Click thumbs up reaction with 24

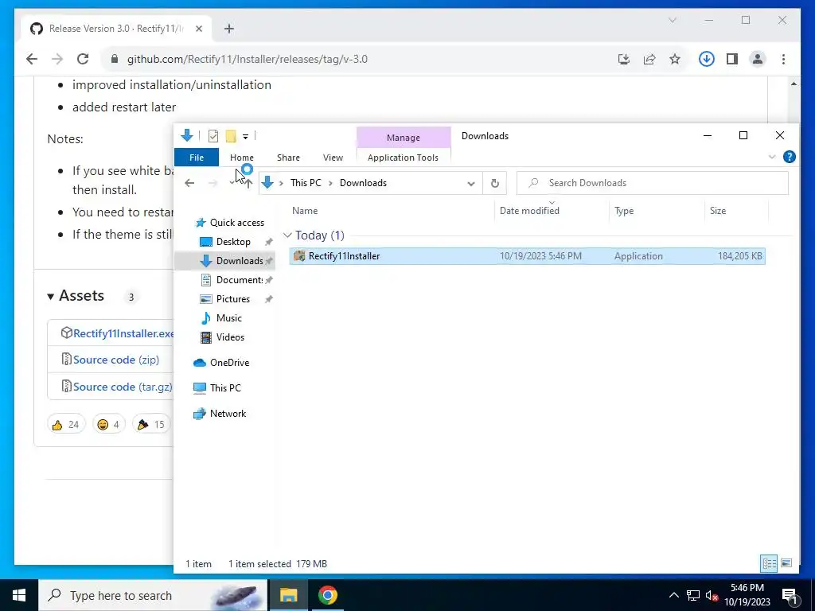point(65,425)
